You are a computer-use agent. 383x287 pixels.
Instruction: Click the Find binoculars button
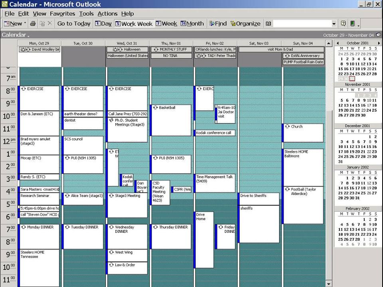(218, 24)
